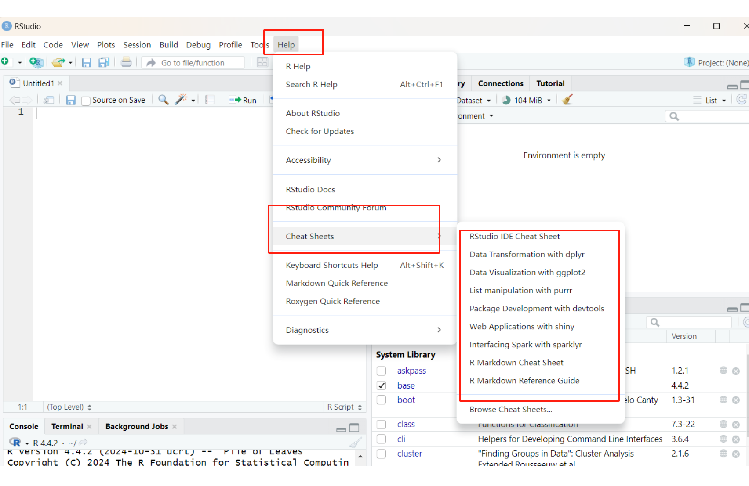
Task: Click the clear console broom icon
Action: coord(355,442)
